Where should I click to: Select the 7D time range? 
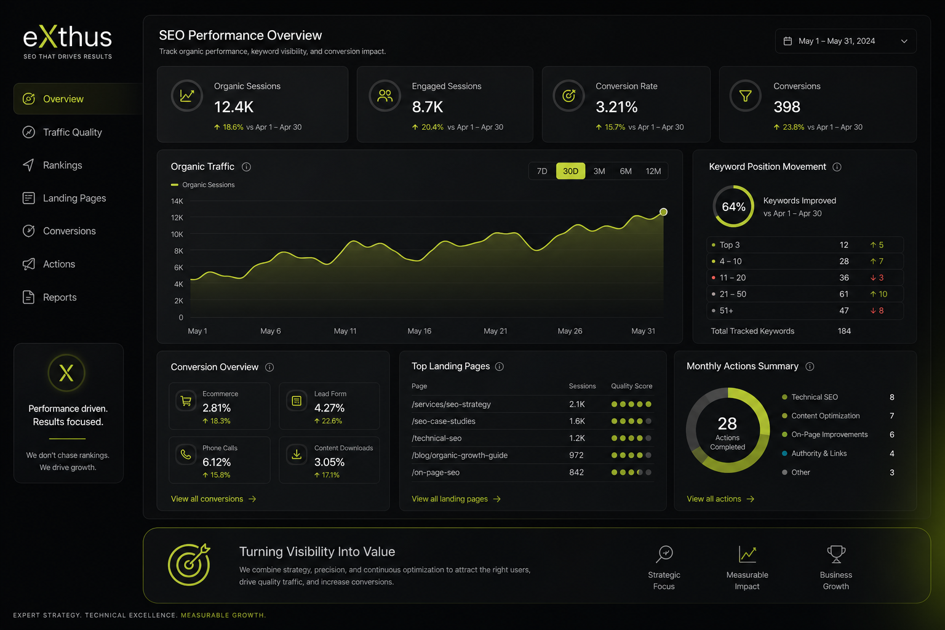[542, 171]
